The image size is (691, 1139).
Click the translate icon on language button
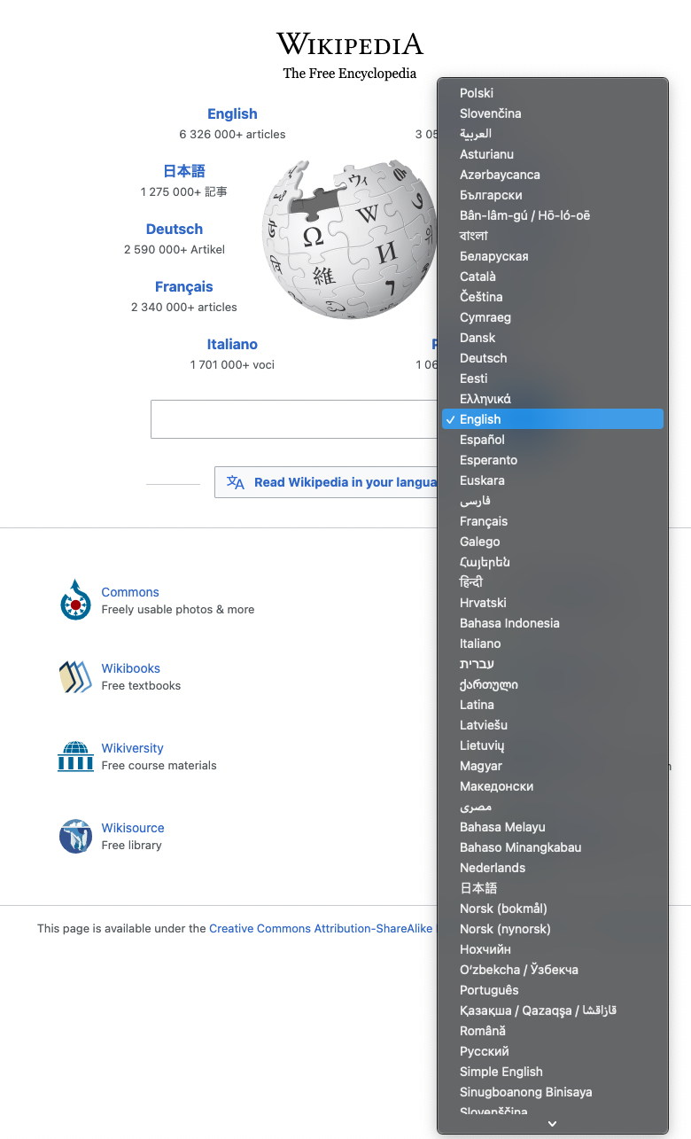[236, 482]
